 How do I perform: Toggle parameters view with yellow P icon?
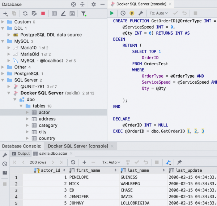[132, 13]
